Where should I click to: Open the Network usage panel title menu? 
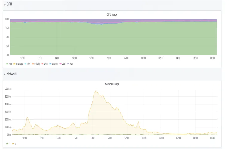[112, 84]
